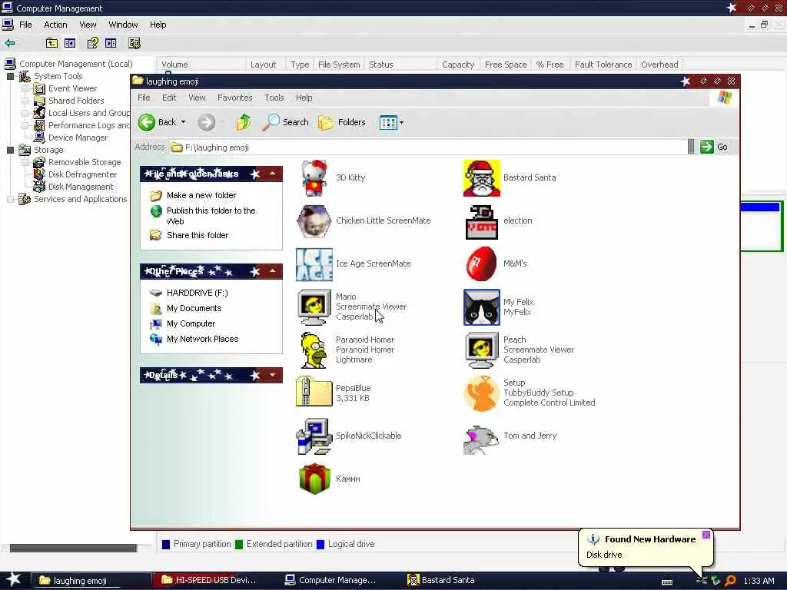This screenshot has height=590, width=787.
Task: Select the Tom and Jerry icon
Action: pyautogui.click(x=481, y=440)
